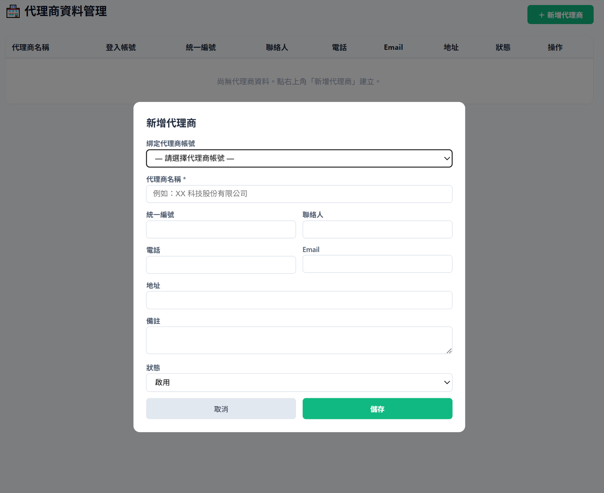Click the Email table column header
Viewport: 604px width, 493px height.
(x=393, y=47)
